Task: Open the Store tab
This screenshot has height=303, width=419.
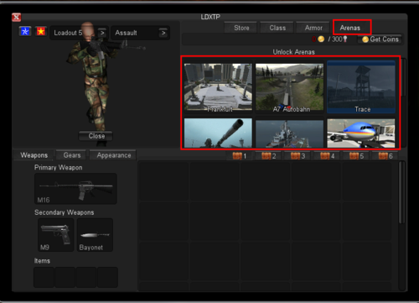Action: 241,28
